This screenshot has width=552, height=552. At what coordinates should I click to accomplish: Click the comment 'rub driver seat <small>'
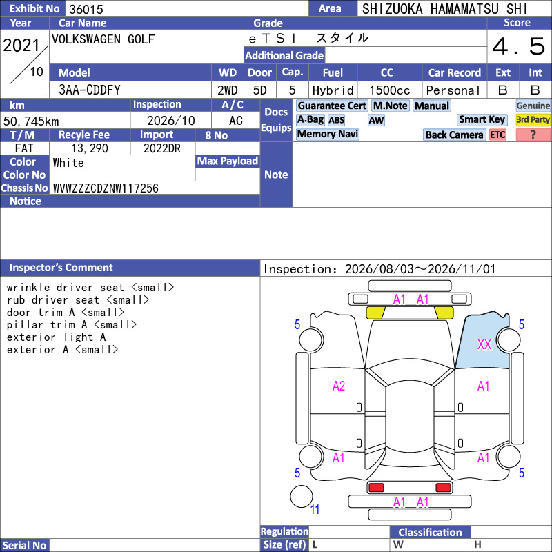[x=78, y=300]
